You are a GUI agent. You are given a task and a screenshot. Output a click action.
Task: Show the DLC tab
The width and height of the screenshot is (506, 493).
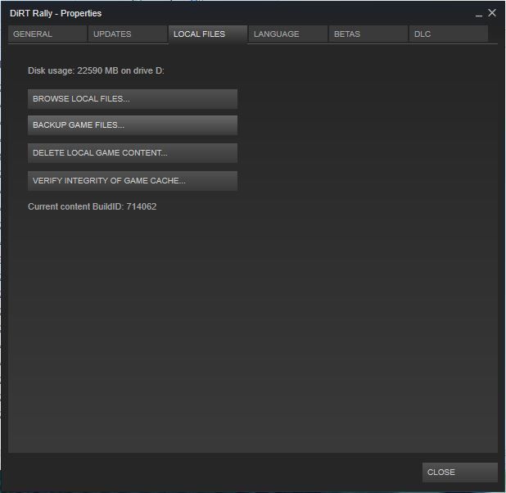coord(449,34)
